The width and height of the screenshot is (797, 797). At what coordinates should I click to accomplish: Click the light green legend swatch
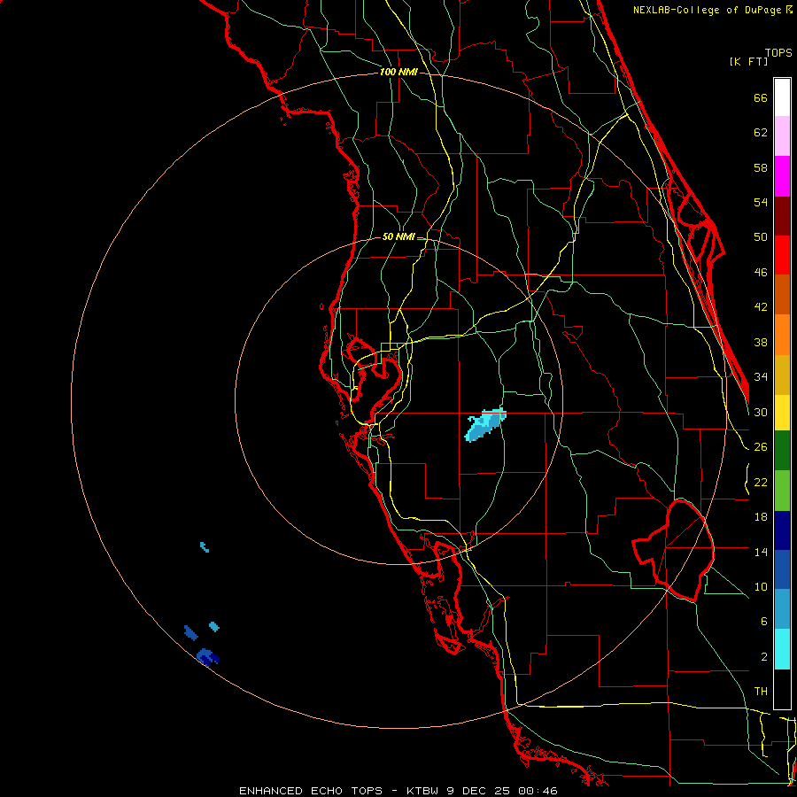pyautogui.click(x=782, y=491)
